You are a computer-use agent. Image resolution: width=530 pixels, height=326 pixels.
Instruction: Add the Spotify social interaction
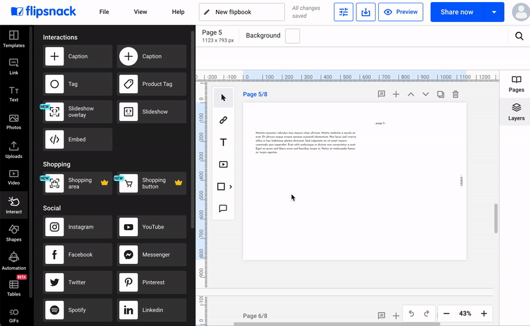[x=78, y=310]
